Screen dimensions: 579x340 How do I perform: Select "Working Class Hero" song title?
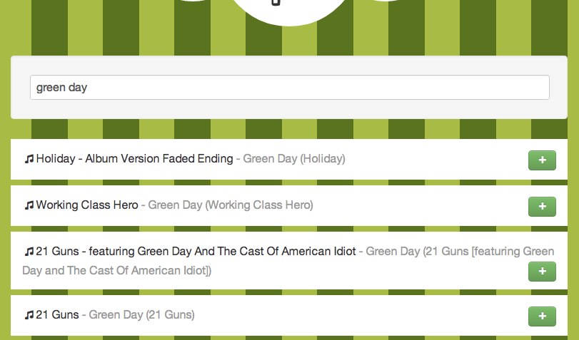pyautogui.click(x=87, y=205)
